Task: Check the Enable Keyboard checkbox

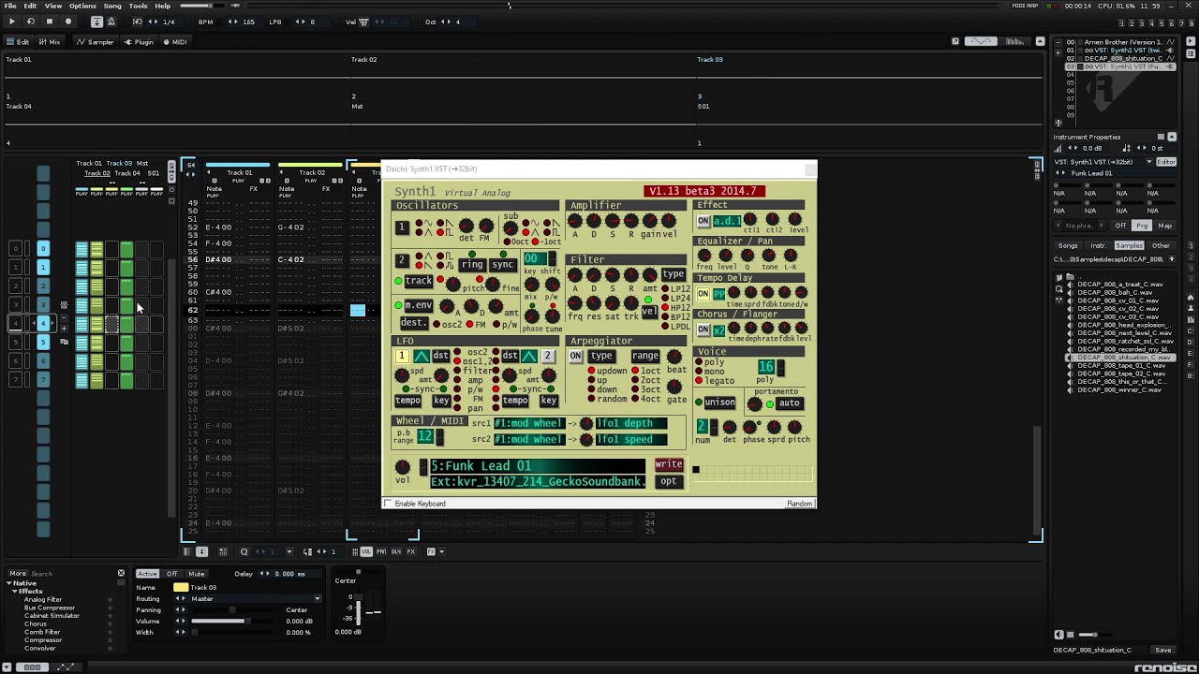Action: 388,504
